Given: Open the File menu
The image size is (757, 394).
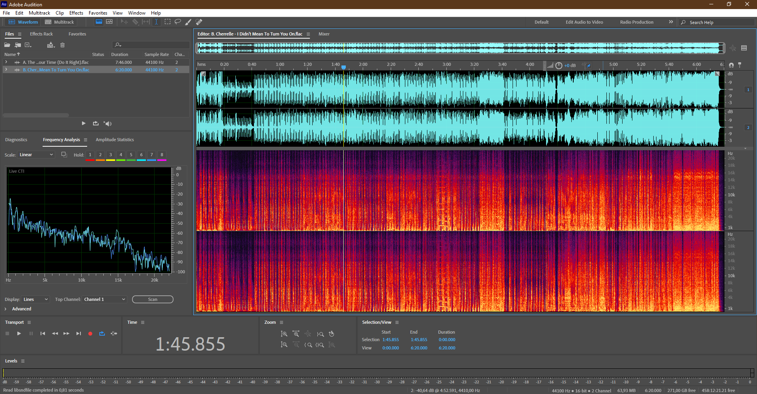Looking at the screenshot, I should 6,13.
